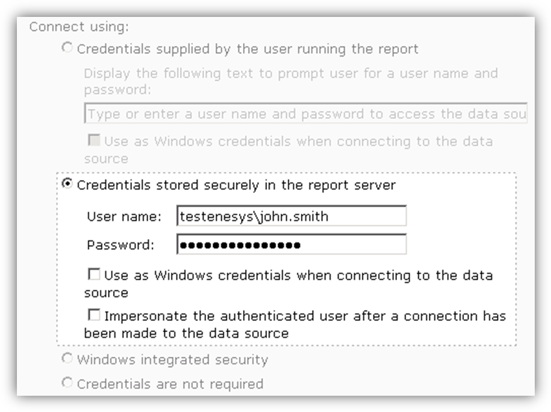Image resolution: width=551 pixels, height=412 pixels.
Task: Click the masked password dots
Action: 239,245
